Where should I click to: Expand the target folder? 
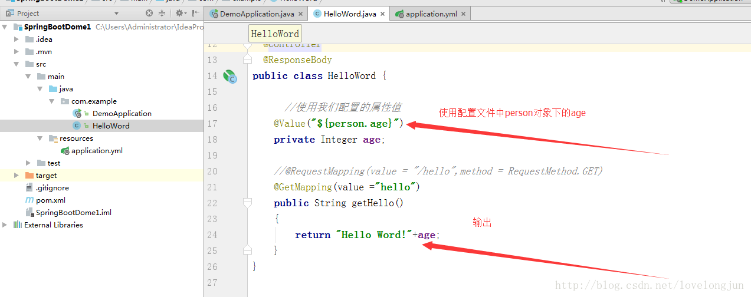pos(17,175)
